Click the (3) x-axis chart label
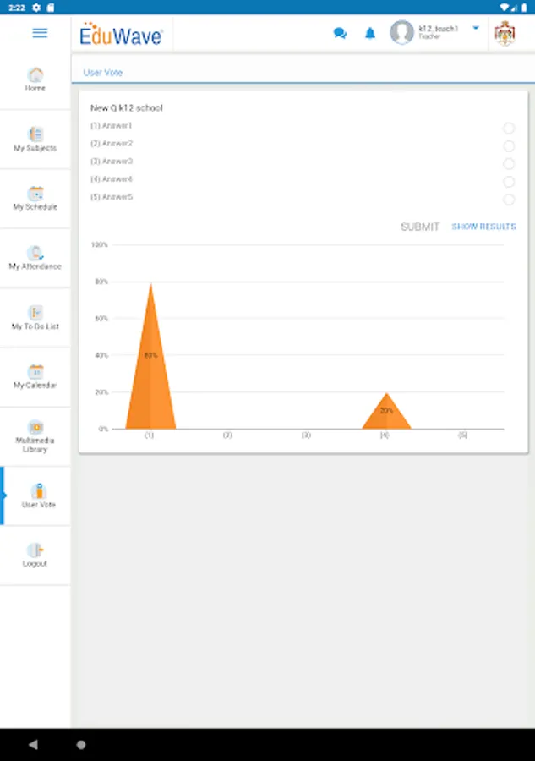Viewport: 535px width, 761px height. (x=306, y=435)
